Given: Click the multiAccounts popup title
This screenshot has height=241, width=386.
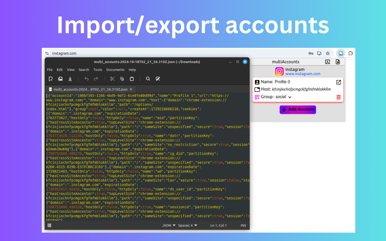Looking at the screenshot, I should click(x=286, y=62).
